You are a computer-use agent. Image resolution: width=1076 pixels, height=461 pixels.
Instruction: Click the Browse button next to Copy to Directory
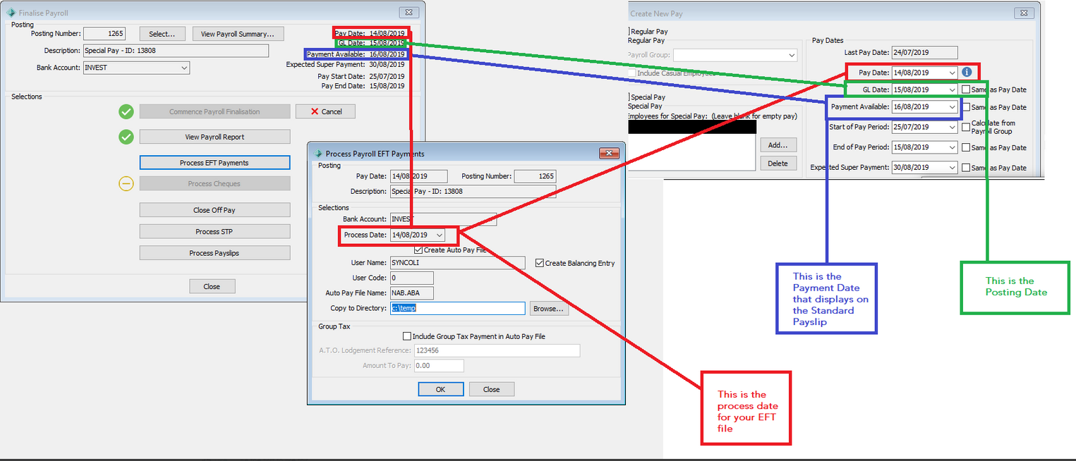point(549,308)
